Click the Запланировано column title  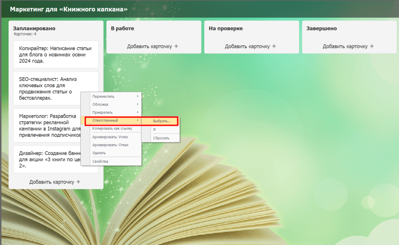34,28
